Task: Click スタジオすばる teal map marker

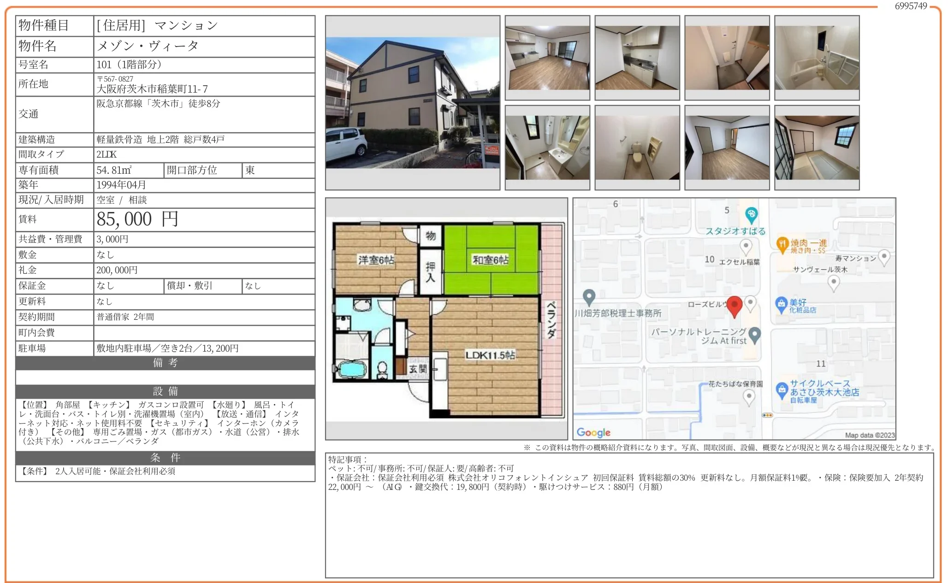Action: click(751, 214)
